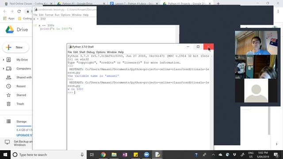Click the print line in editor code
The image size is (283, 159).
tap(56, 29)
